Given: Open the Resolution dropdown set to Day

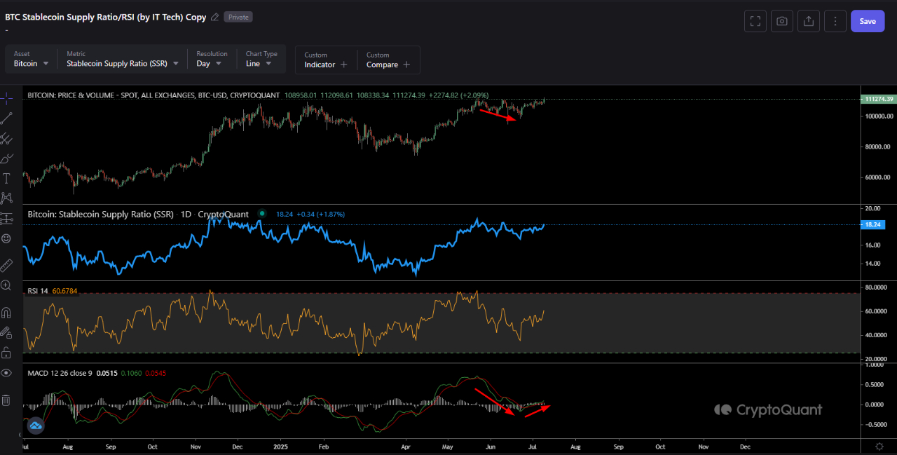Looking at the screenshot, I should (x=210, y=62).
